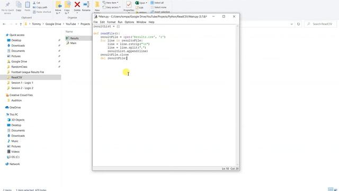
Task: Click the Open dropdown in Explorer ribbon
Action: click(x=141, y=3)
